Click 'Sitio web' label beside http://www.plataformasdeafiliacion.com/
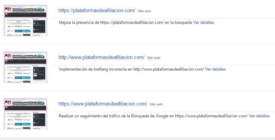 pyautogui.click(x=154, y=58)
